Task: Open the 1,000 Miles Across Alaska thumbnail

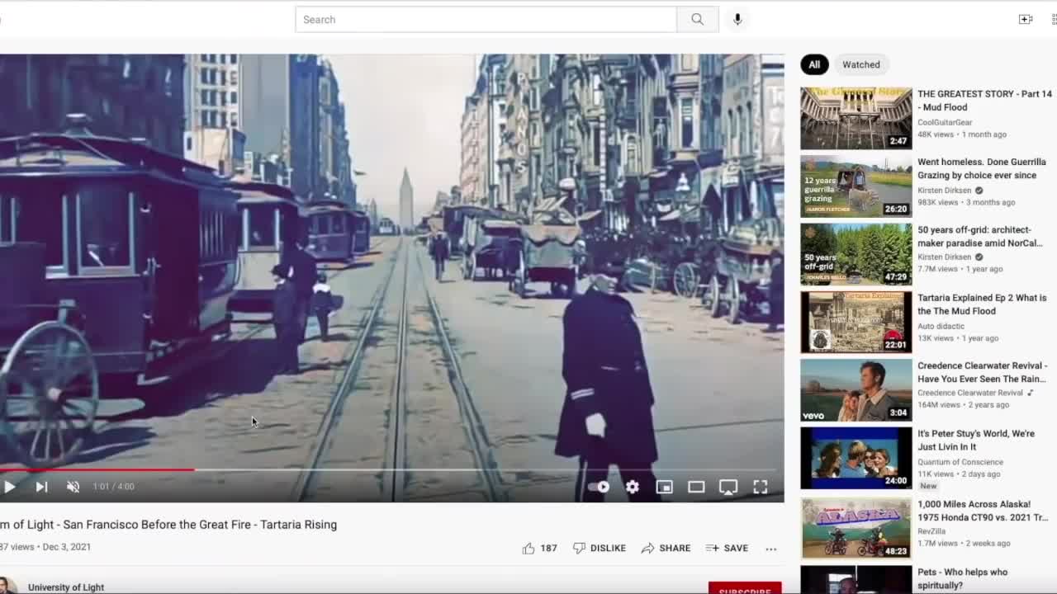Action: click(856, 526)
